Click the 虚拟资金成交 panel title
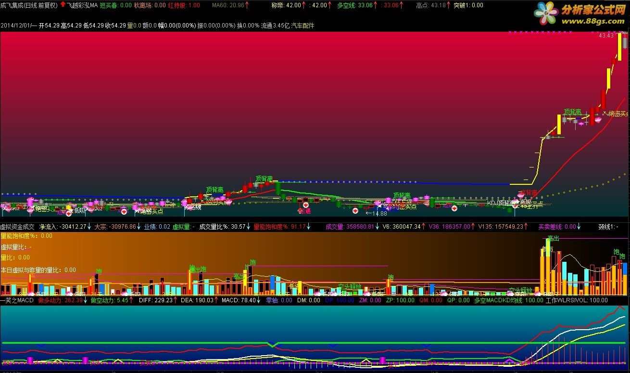630x373 pixels. coord(17,226)
